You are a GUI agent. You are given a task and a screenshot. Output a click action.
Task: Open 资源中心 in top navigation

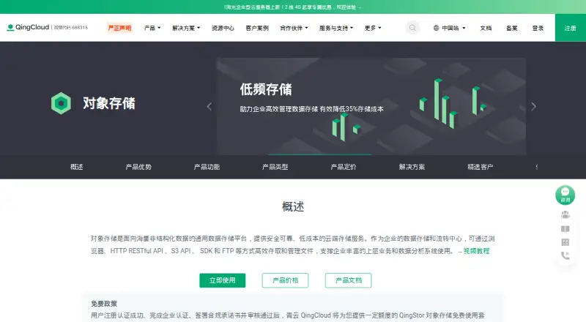(223, 28)
